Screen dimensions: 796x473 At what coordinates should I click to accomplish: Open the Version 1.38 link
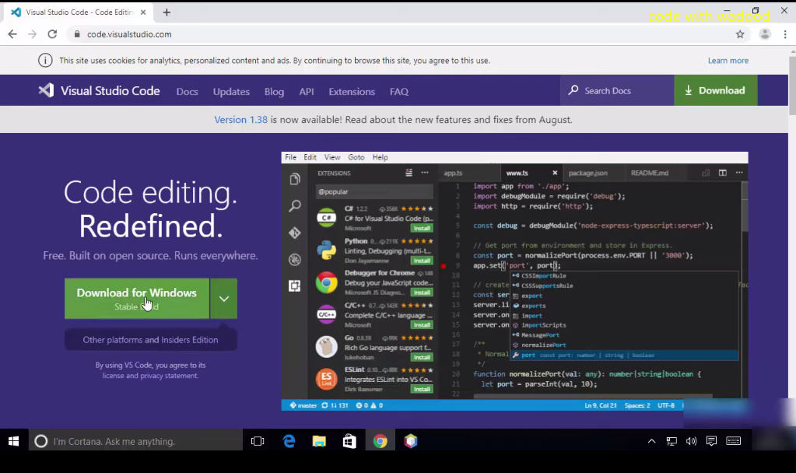pos(240,120)
